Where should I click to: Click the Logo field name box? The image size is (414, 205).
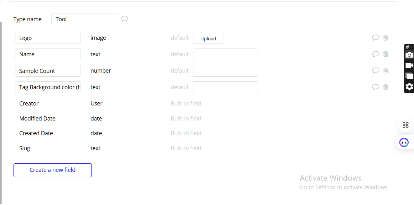(x=48, y=38)
